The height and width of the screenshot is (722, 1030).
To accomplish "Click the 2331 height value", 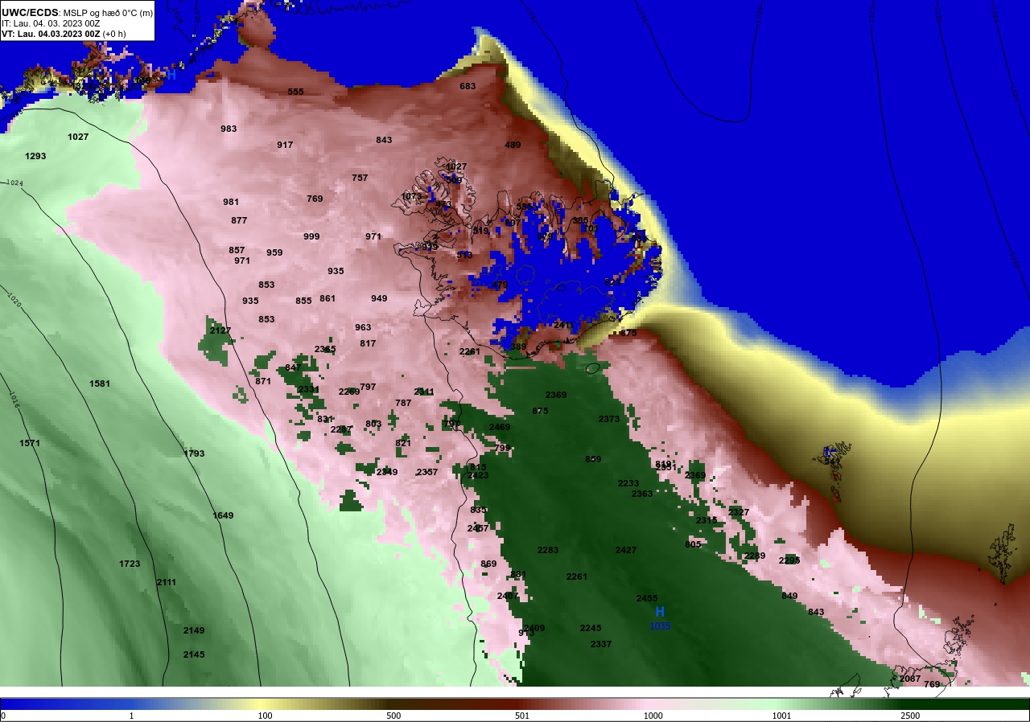I will [309, 389].
